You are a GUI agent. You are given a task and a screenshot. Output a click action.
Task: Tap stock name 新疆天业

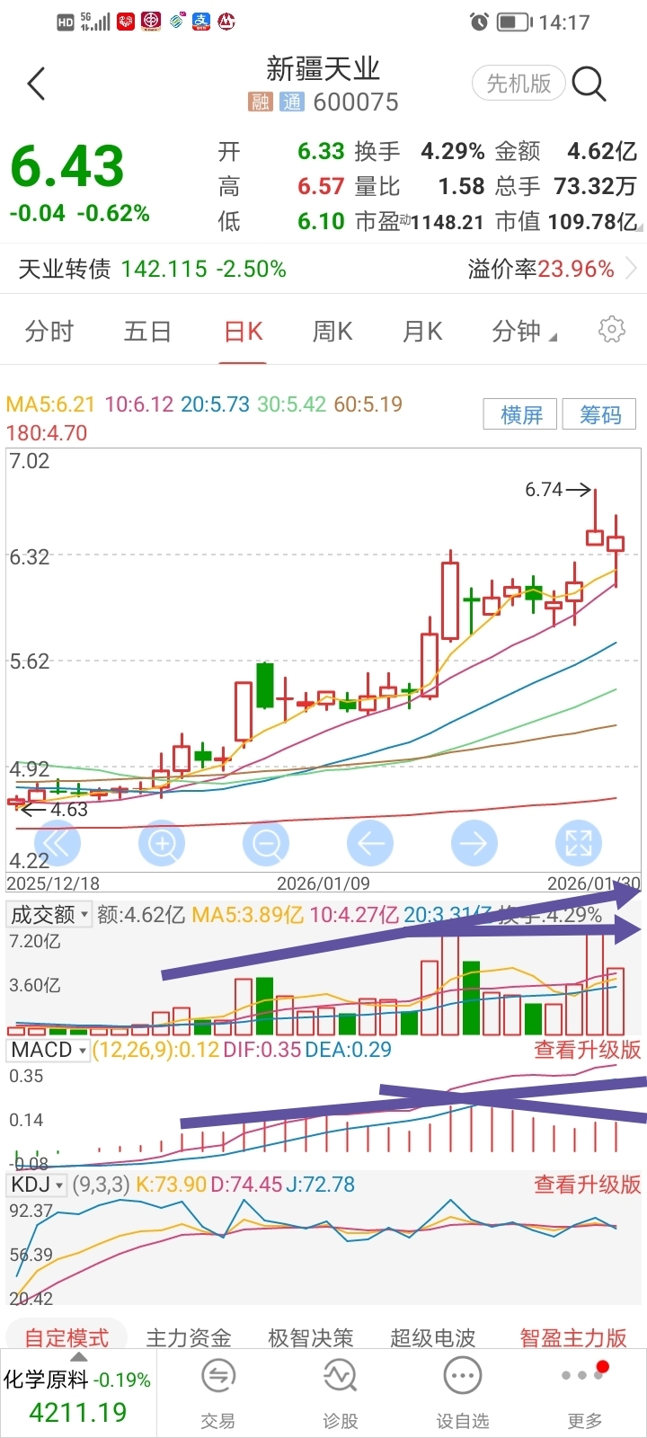[323, 68]
